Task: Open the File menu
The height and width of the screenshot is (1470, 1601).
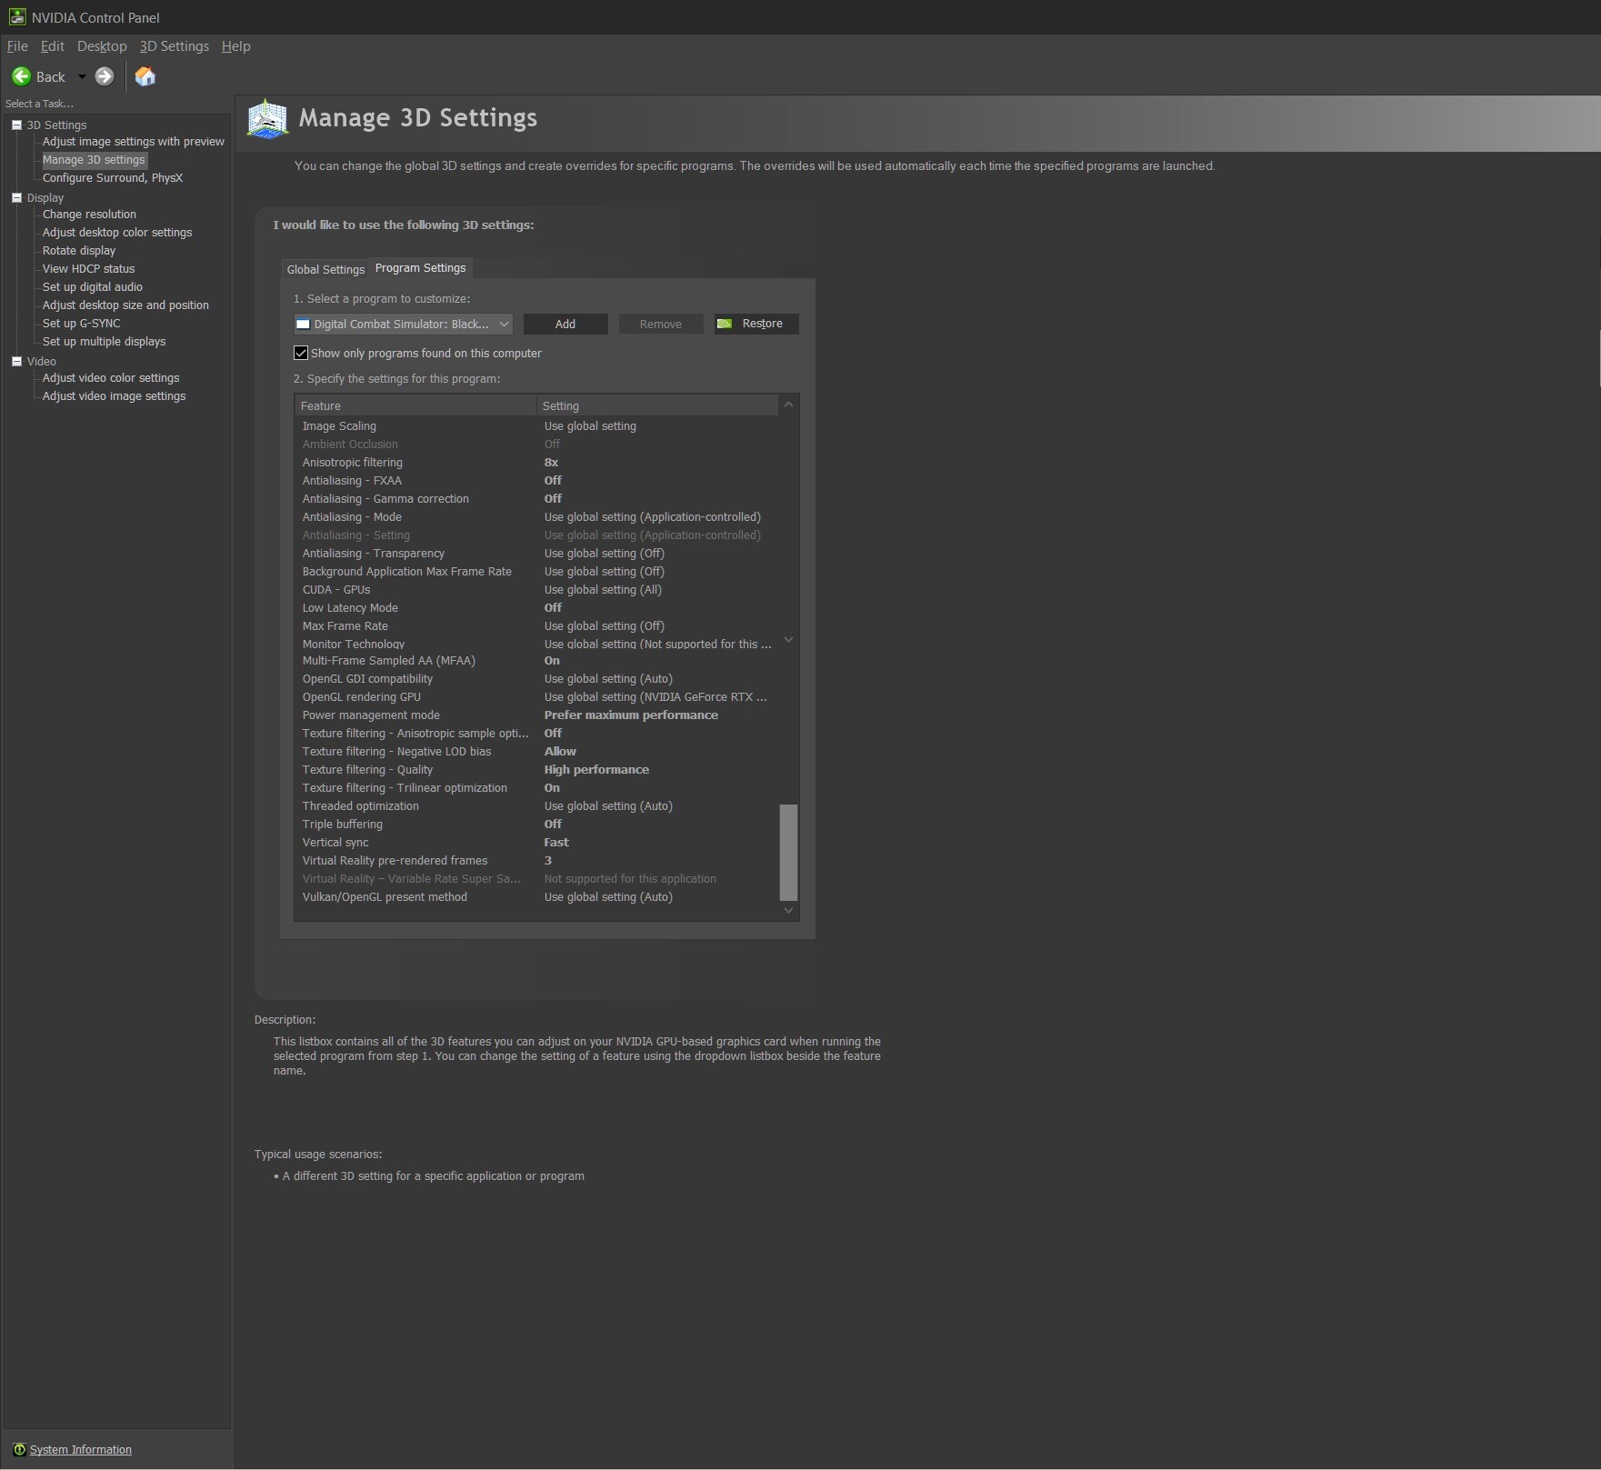Action: coord(17,46)
